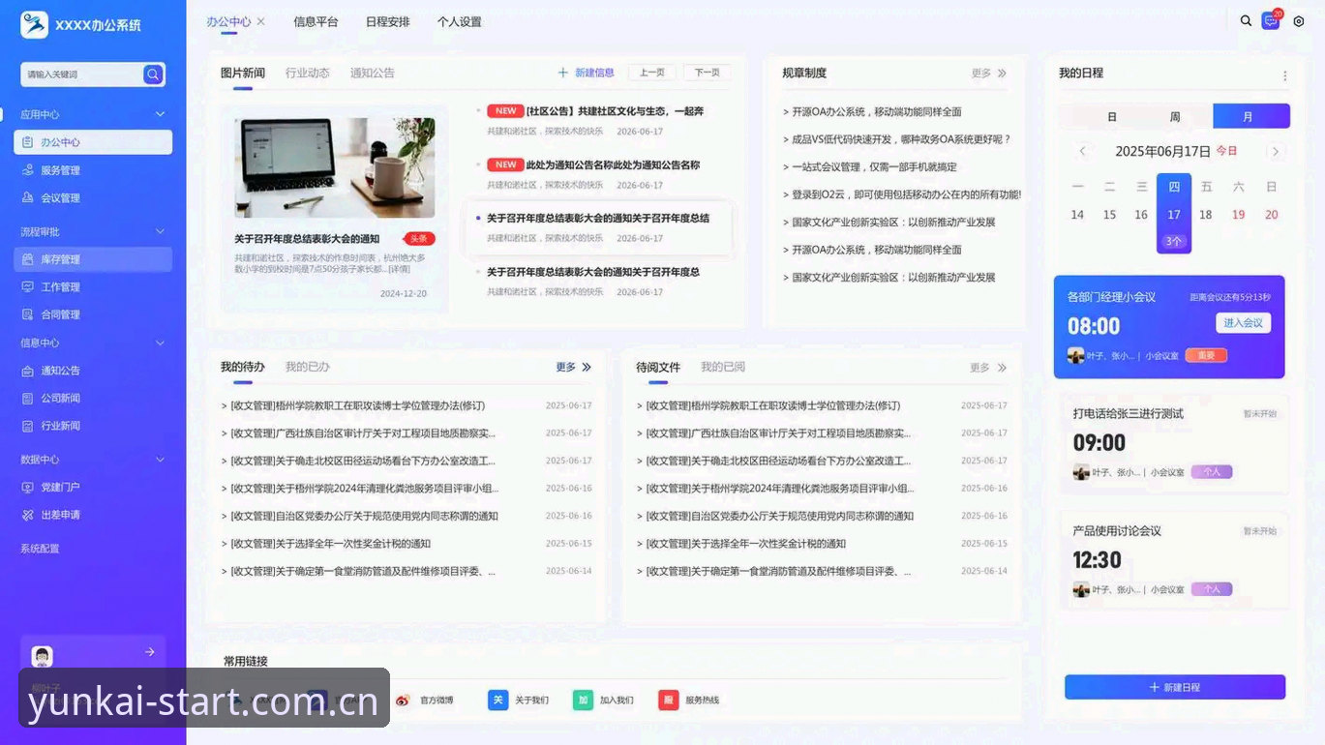The width and height of the screenshot is (1325, 745).
Task: Click the sidebar 通知公告 megaphone icon
Action: [28, 371]
